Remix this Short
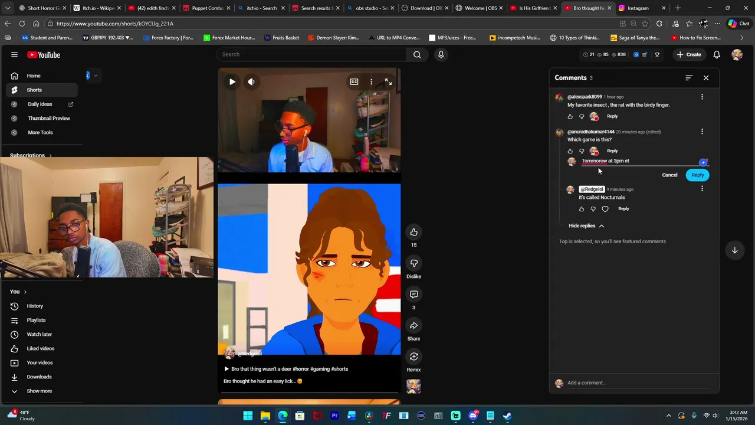Screen dimensions: 755x425 tap(413, 357)
